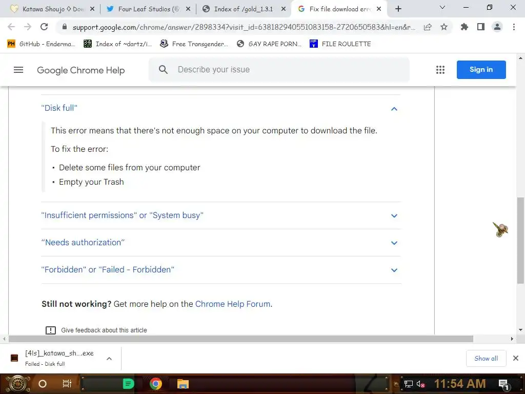Open the notification center icon
Viewport: 525px width, 394px height.
click(x=503, y=384)
